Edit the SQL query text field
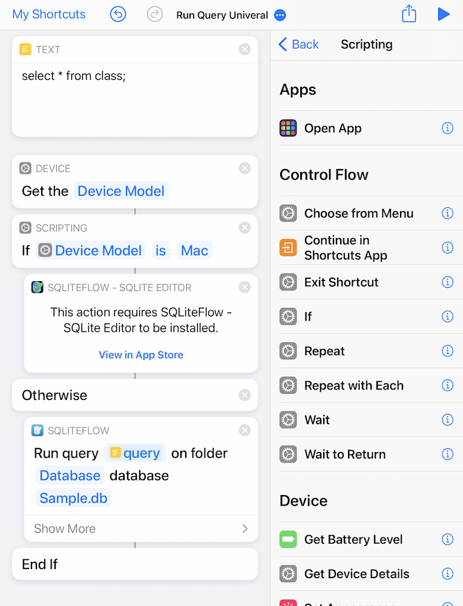463x606 pixels. 73,76
